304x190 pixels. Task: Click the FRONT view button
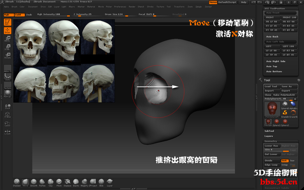(272, 17)
